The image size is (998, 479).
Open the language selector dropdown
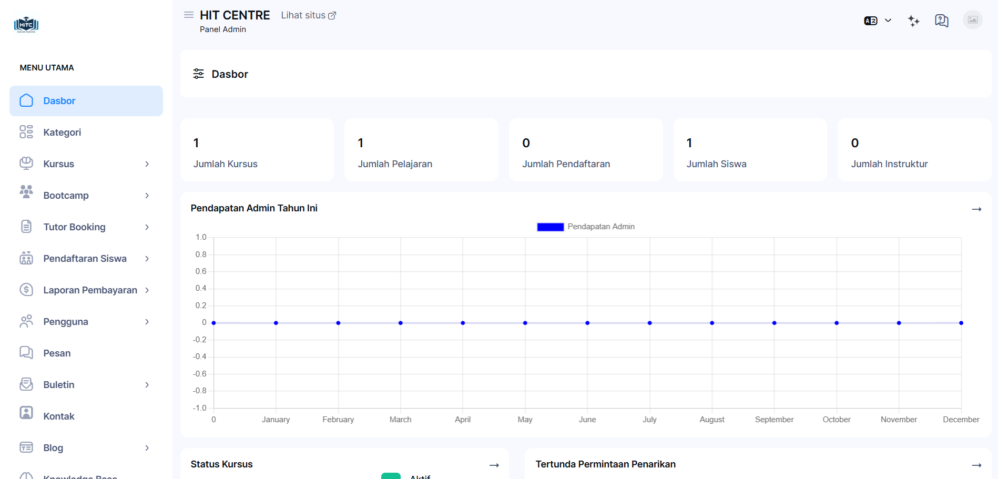(878, 21)
